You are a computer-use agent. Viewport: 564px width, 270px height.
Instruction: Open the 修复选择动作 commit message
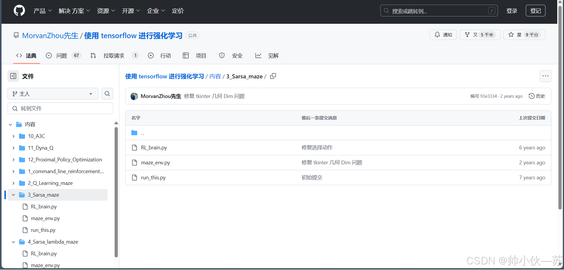pos(317,148)
